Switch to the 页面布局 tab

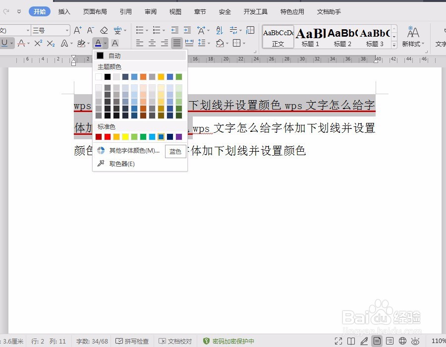tap(95, 12)
